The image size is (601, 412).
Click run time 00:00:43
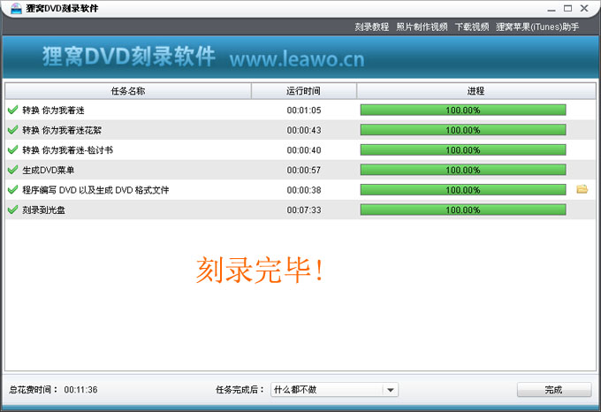(x=304, y=130)
